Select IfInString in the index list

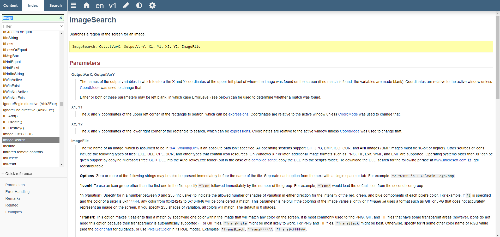pyautogui.click(x=31, y=38)
